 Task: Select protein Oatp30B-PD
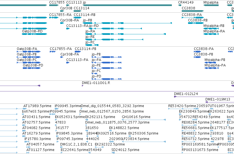point(32,68)
